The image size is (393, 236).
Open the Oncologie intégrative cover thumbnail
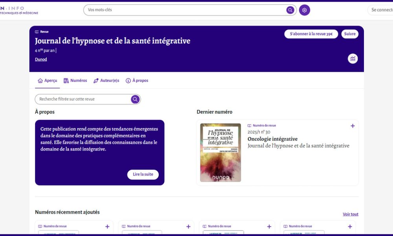220,152
